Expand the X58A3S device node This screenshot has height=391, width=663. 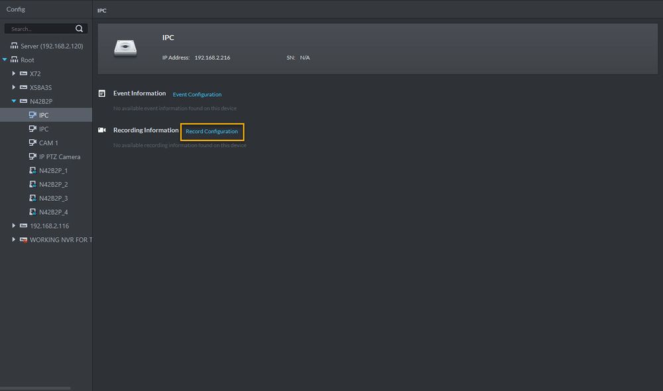point(13,87)
